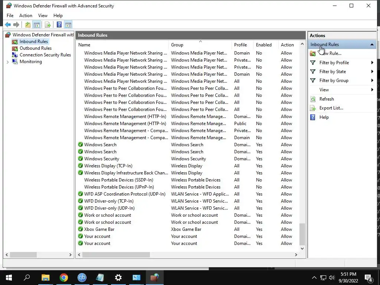Click the Refresh icon in Actions pane
This screenshot has width=380, height=285.
313,99
